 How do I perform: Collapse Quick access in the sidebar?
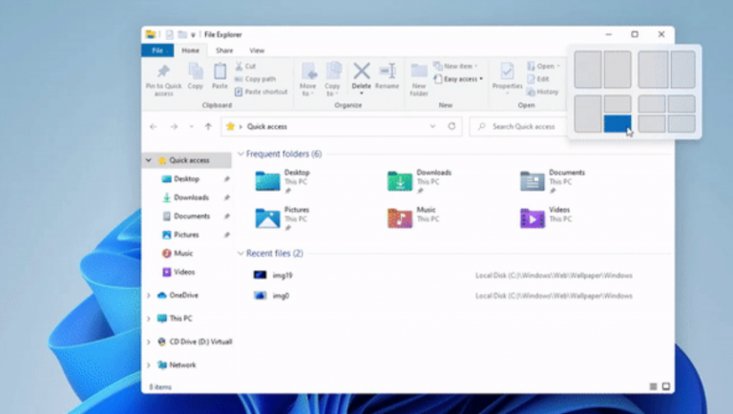coord(149,160)
